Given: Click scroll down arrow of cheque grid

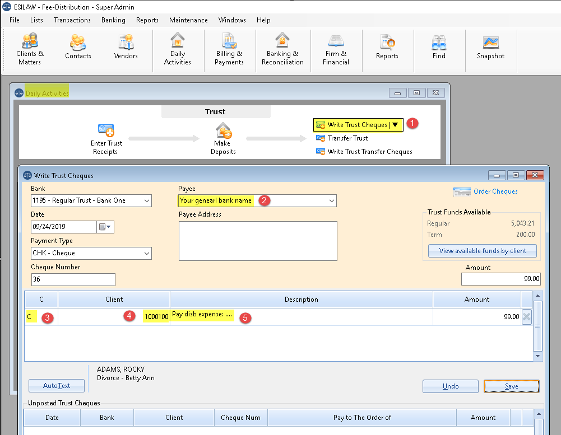Looking at the screenshot, I should click(537, 356).
